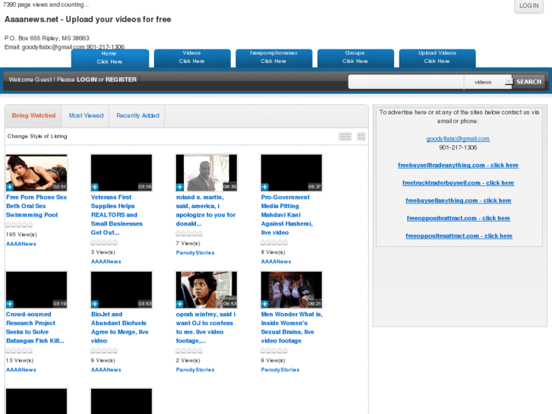The width and height of the screenshot is (552, 414).
Task: Open the Groups navigation tab
Action: pos(355,58)
